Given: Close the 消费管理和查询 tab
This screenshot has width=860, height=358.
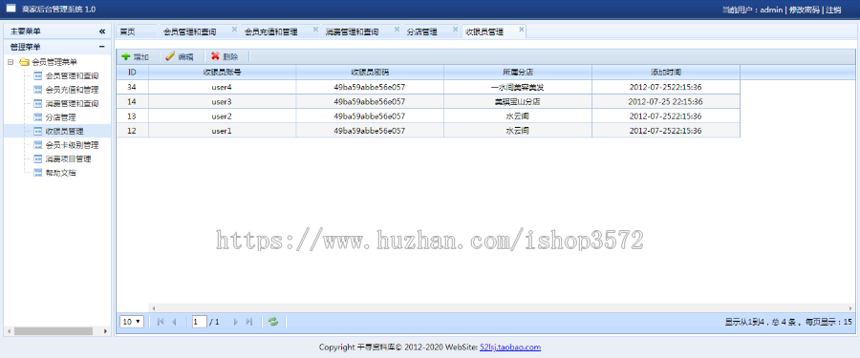Looking at the screenshot, I should click(397, 30).
